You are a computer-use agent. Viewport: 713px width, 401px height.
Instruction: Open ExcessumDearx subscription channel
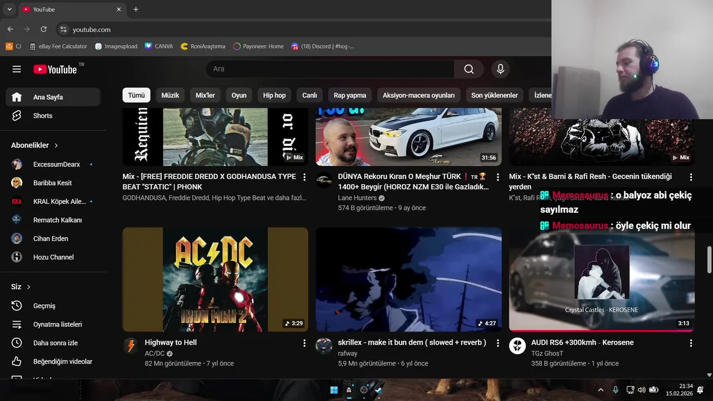(x=53, y=164)
